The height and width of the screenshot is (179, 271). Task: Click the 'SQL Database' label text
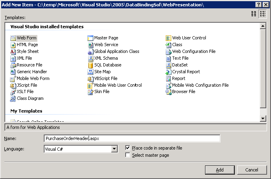(x=108, y=65)
